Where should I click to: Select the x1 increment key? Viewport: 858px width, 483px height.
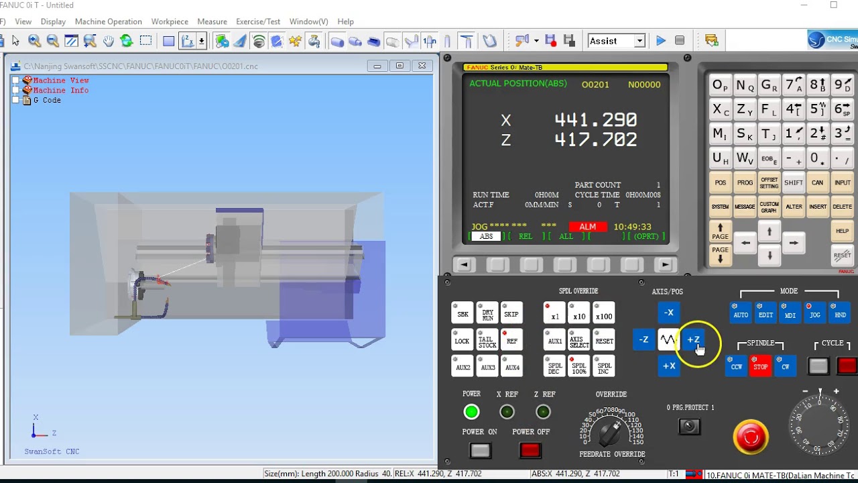[x=554, y=313]
